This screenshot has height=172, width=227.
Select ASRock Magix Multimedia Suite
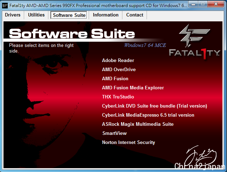tap(138, 124)
